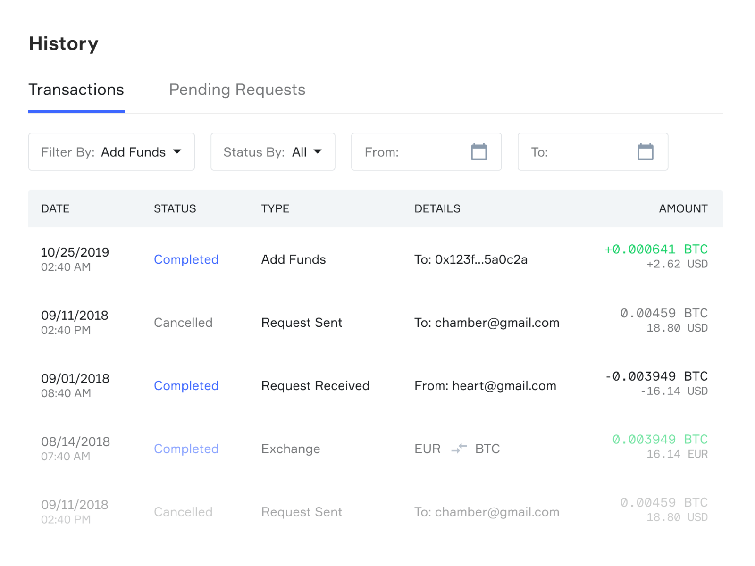
Task: Click Completed status on Request Received row
Action: (186, 385)
